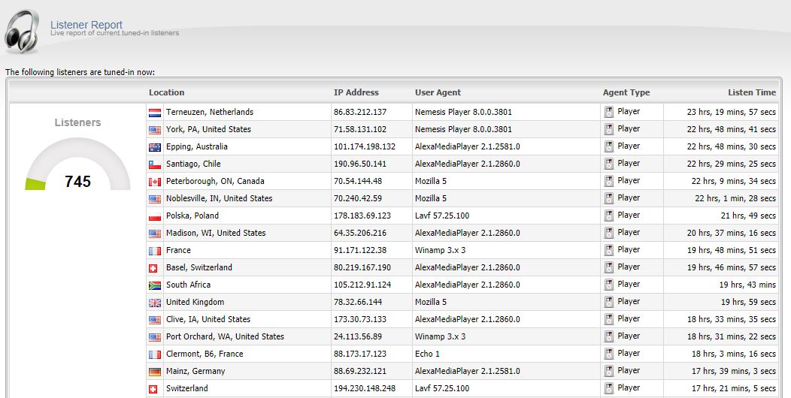Click the Location column header
Screen dimensions: 791x398
[x=166, y=92]
